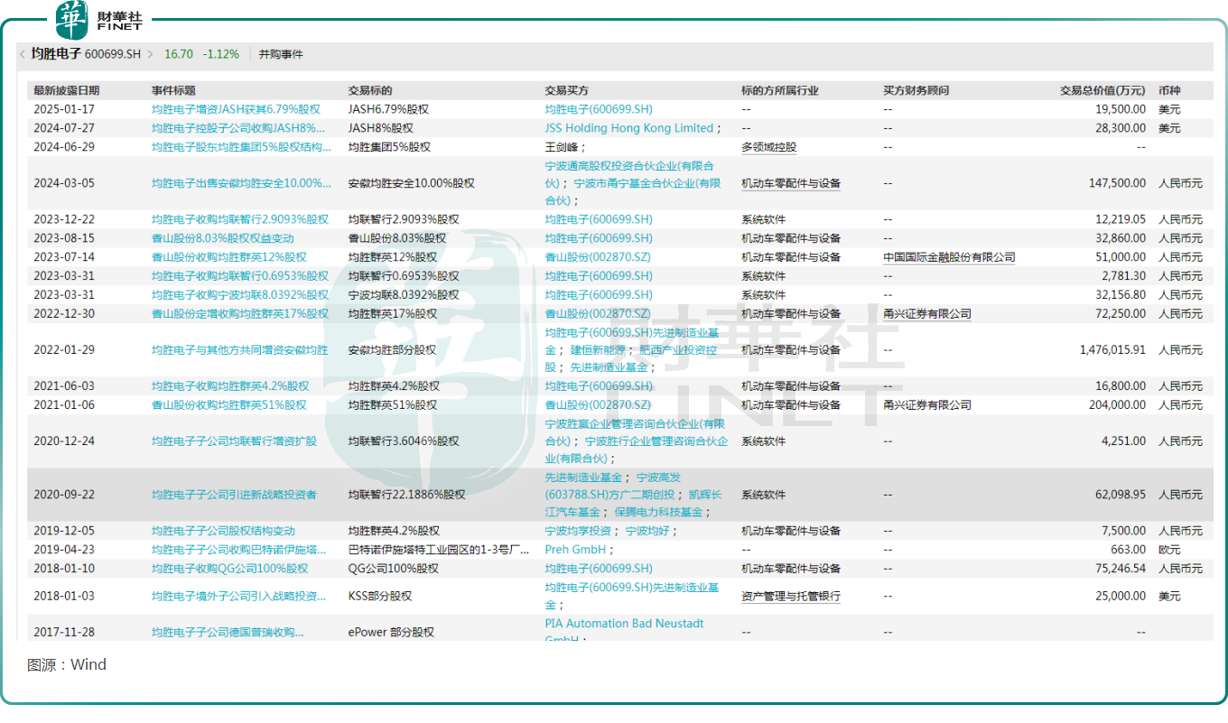This screenshot has width=1228, height=723.
Task: Click the 标的方所属行业 column header
Action: pyautogui.click(x=780, y=91)
